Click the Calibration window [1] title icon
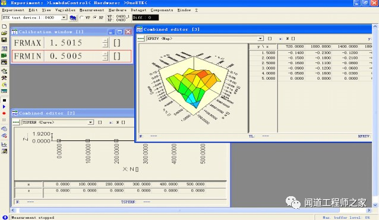This screenshot has width=379, height=220. pos(14,32)
